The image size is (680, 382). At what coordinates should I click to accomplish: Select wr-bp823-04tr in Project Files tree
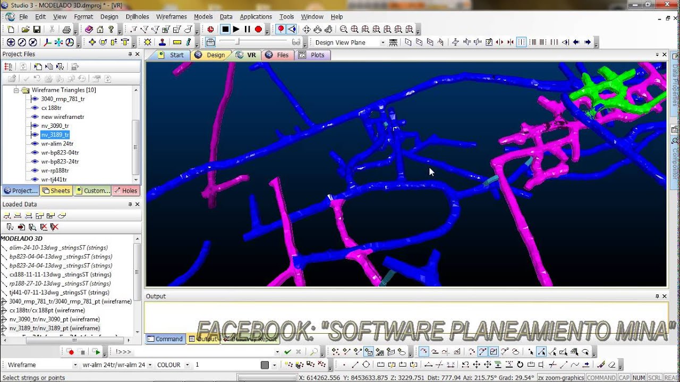[x=59, y=153]
